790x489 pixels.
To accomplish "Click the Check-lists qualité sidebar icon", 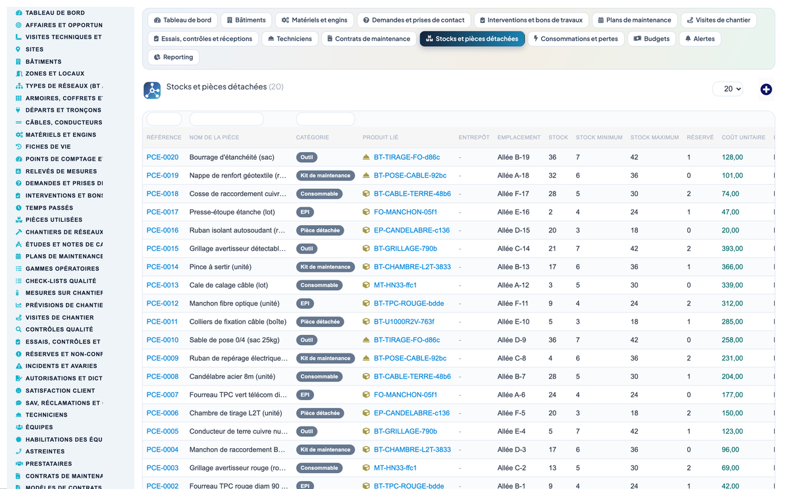I will click(x=18, y=280).
